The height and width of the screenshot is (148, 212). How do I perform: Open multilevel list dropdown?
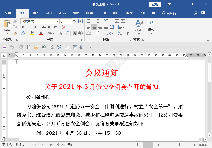click(110, 21)
